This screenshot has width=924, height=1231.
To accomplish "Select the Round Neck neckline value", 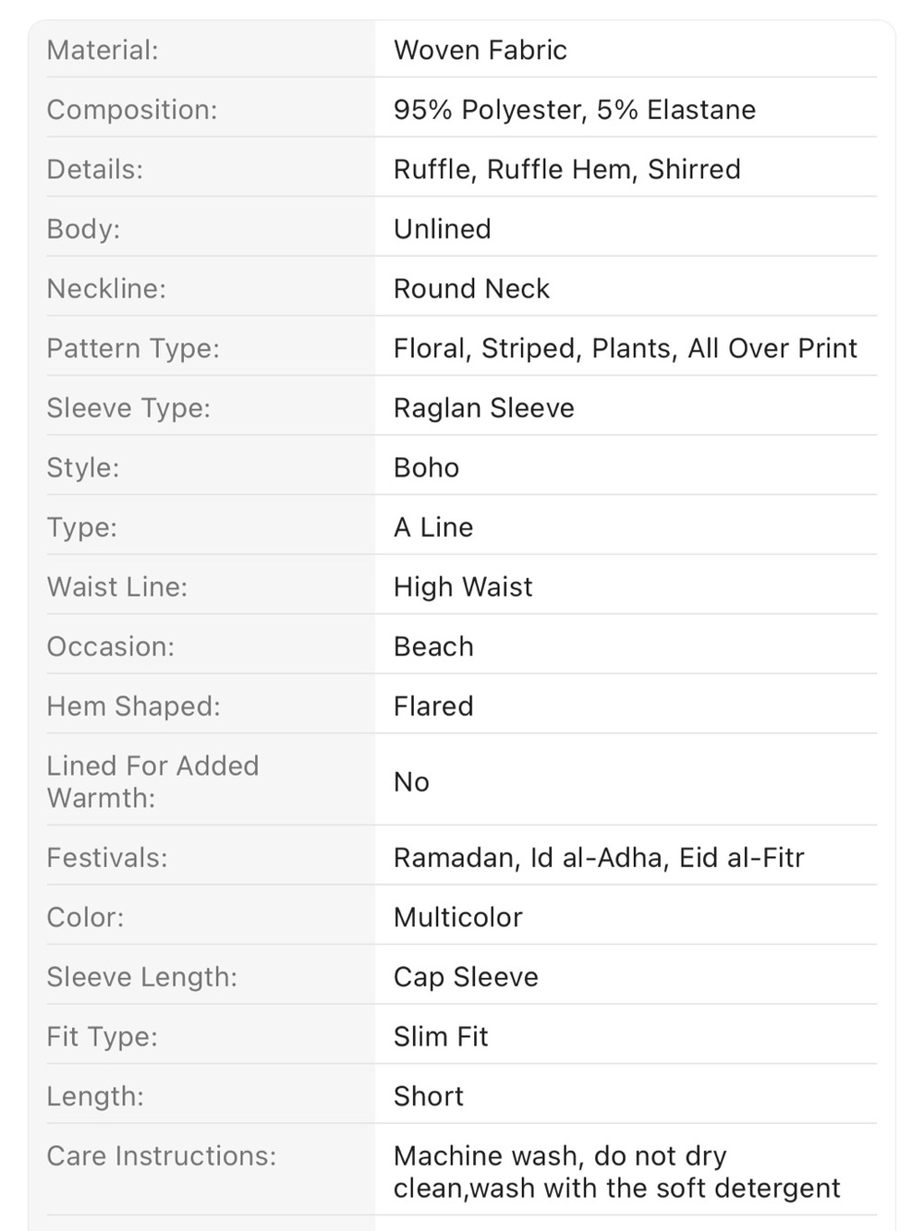I will coord(471,289).
